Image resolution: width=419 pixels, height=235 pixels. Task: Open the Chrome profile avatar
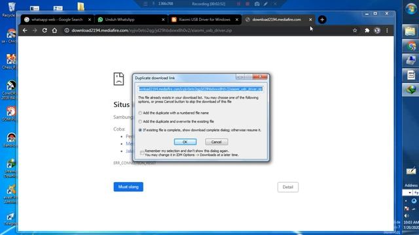(x=377, y=31)
